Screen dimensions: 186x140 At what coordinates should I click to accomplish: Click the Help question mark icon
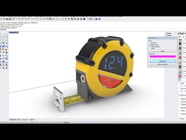(96, 19)
